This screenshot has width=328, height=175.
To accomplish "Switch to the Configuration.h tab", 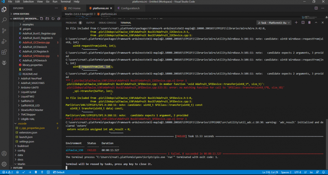I will pos(130,8).
